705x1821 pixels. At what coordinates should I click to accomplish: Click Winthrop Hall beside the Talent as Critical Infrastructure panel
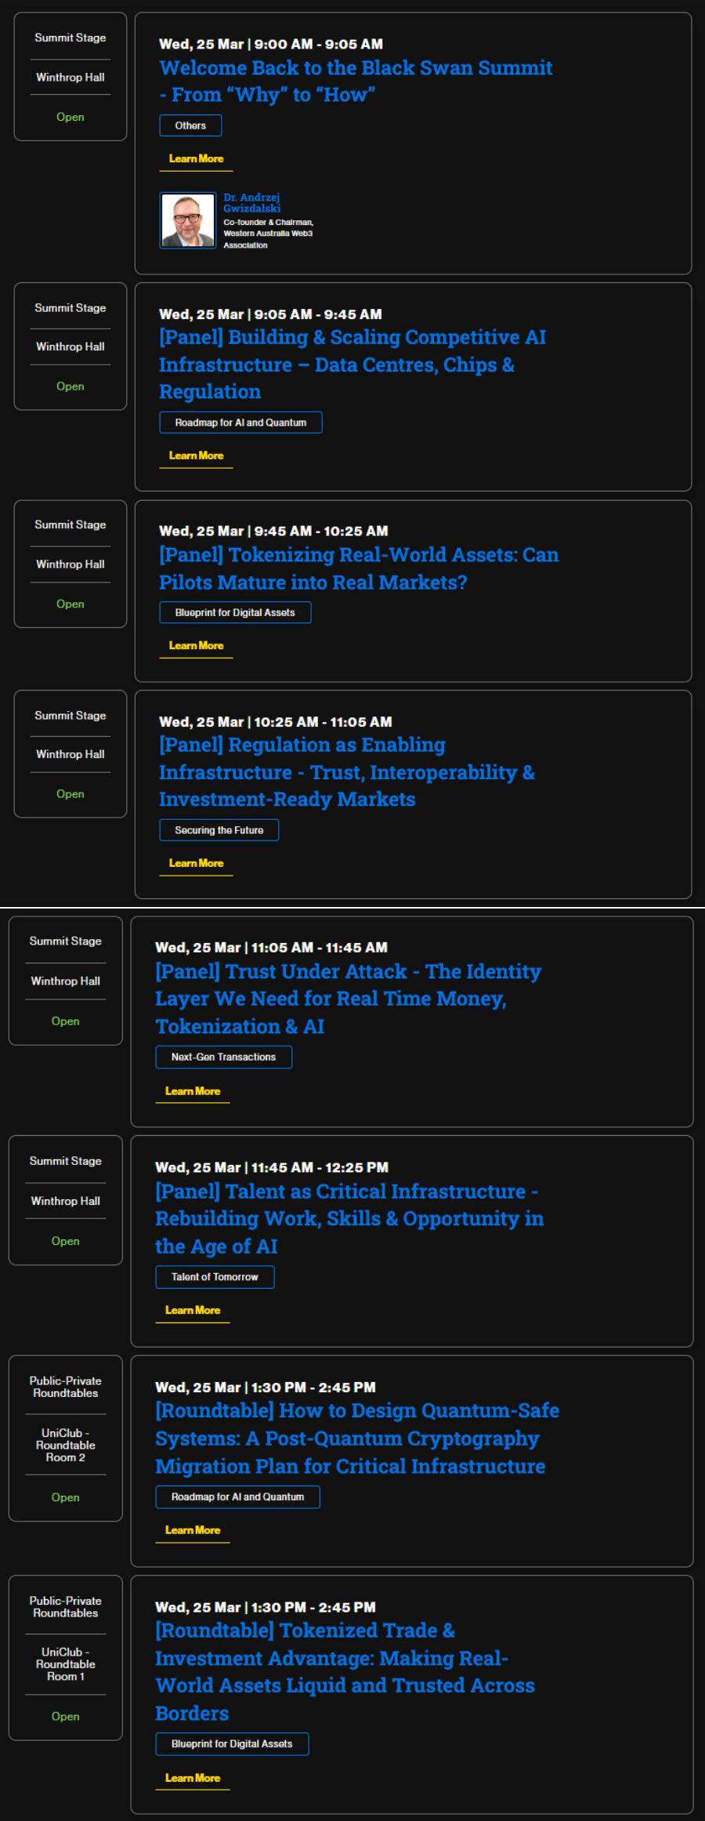(x=66, y=1201)
